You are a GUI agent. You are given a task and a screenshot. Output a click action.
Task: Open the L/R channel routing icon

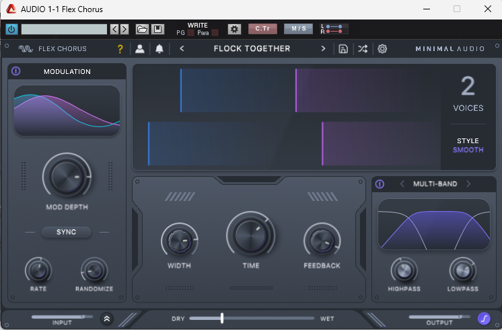coord(334,29)
